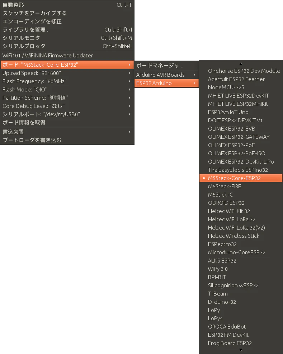The width and height of the screenshot is (283, 354).
Task: Select Microduino-CoreESP32 board
Action: [x=241, y=252]
